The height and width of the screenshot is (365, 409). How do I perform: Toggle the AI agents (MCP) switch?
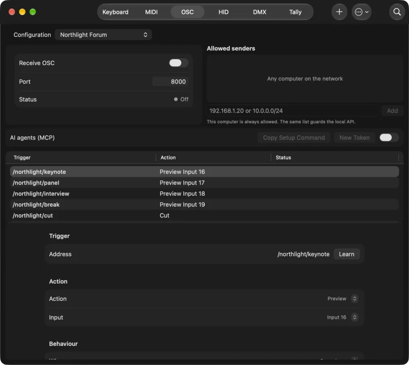click(389, 138)
